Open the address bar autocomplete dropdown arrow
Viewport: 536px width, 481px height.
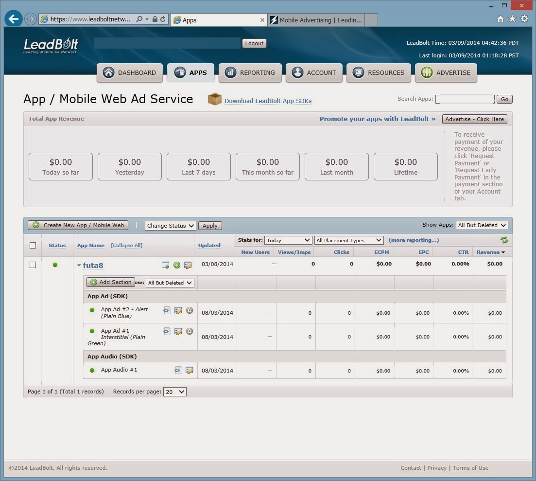[147, 19]
